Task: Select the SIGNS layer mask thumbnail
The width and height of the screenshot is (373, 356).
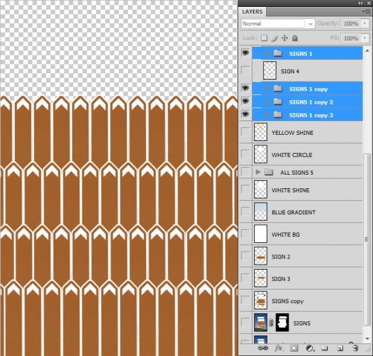Action: tap(282, 322)
